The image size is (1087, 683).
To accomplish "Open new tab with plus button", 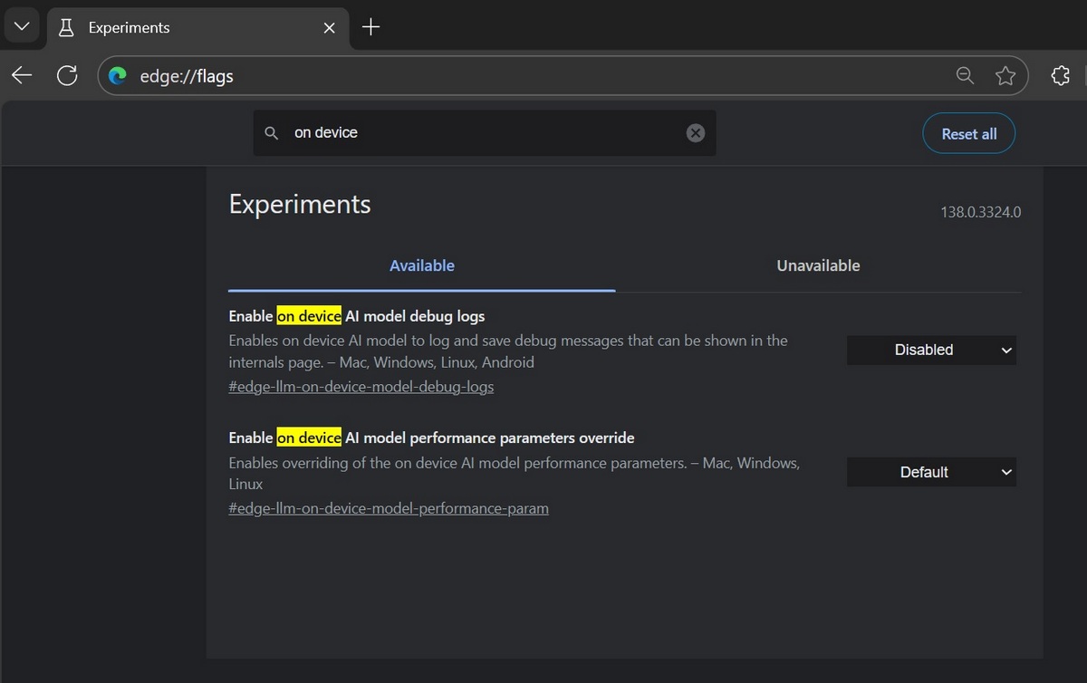I will coord(370,27).
